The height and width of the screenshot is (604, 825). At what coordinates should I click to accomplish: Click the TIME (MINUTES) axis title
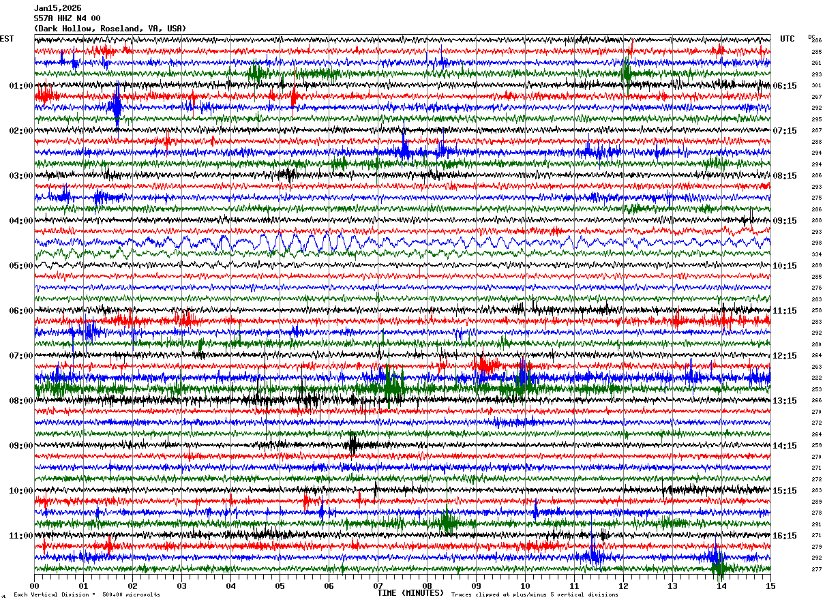click(x=410, y=593)
